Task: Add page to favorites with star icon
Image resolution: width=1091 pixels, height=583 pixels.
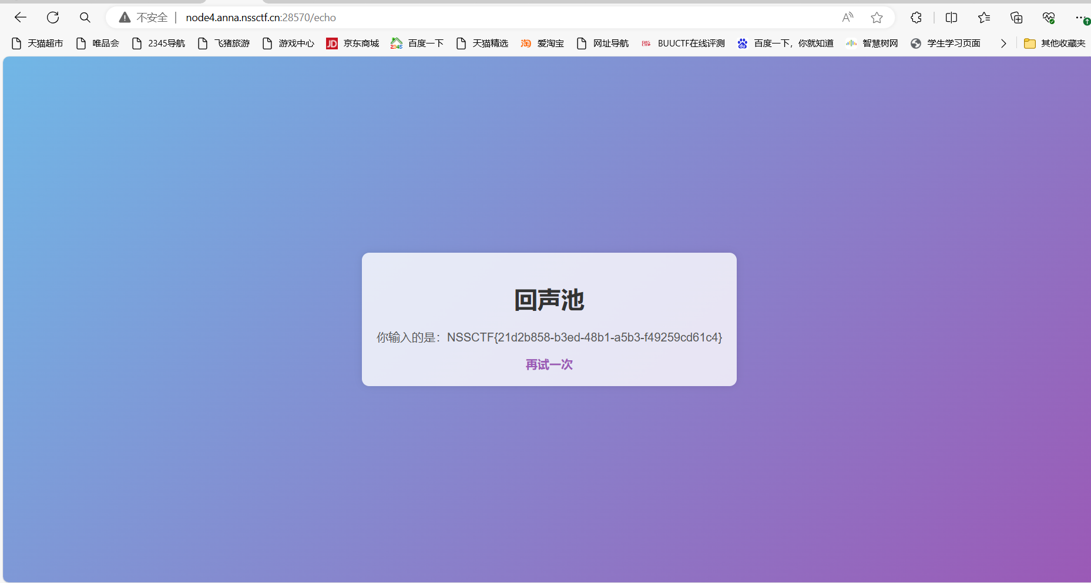Action: [877, 18]
